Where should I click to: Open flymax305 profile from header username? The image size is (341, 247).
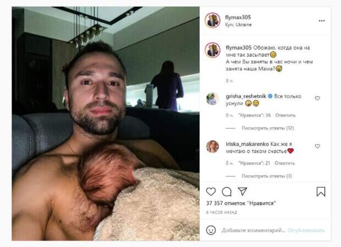click(238, 18)
